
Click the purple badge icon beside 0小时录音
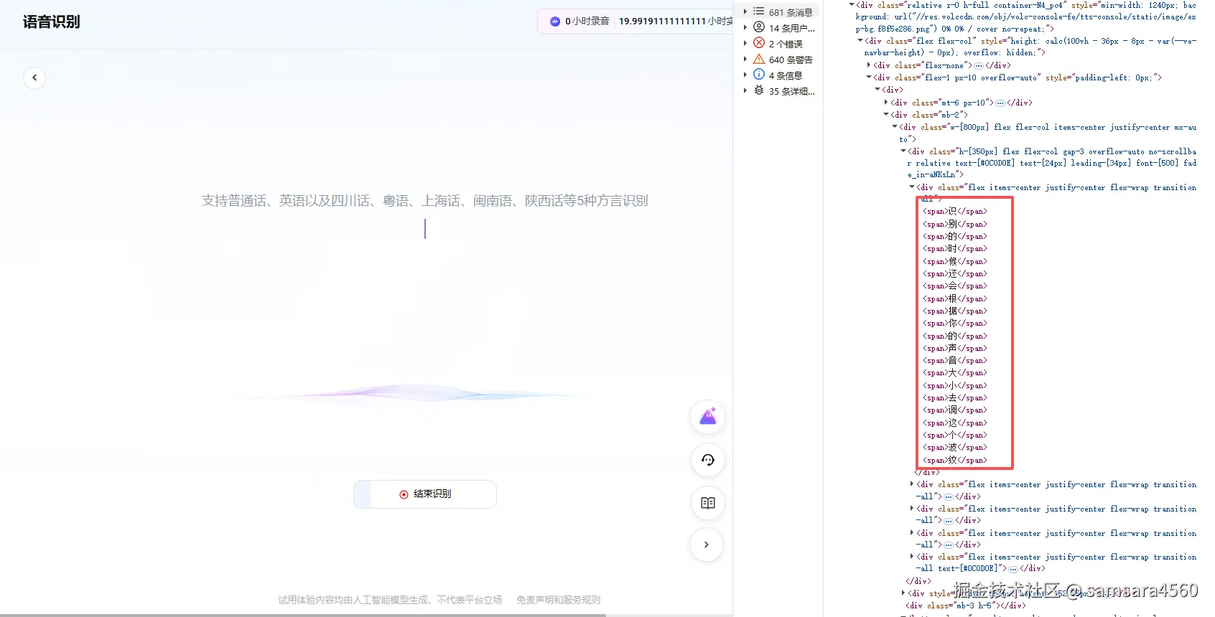coord(554,22)
